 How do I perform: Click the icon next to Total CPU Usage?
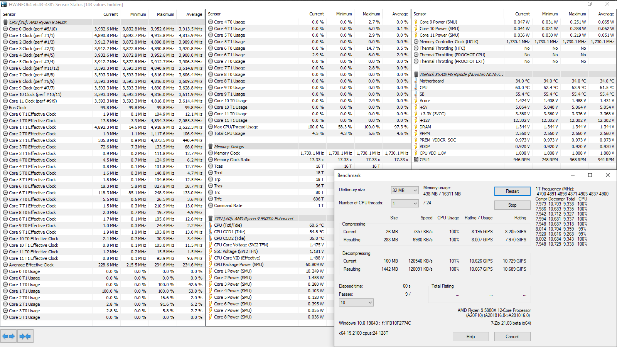211,133
